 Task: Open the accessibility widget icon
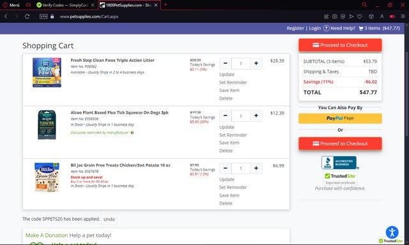click(392, 232)
